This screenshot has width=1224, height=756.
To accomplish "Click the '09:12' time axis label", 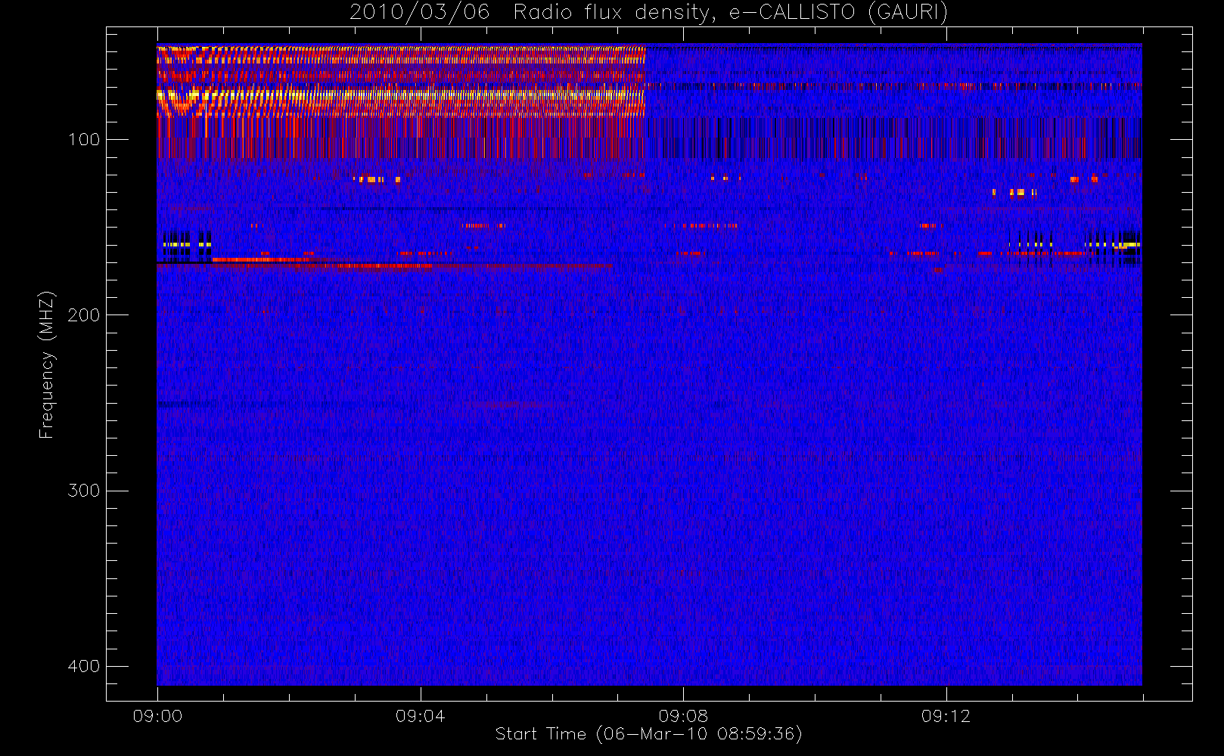I will pos(946,716).
